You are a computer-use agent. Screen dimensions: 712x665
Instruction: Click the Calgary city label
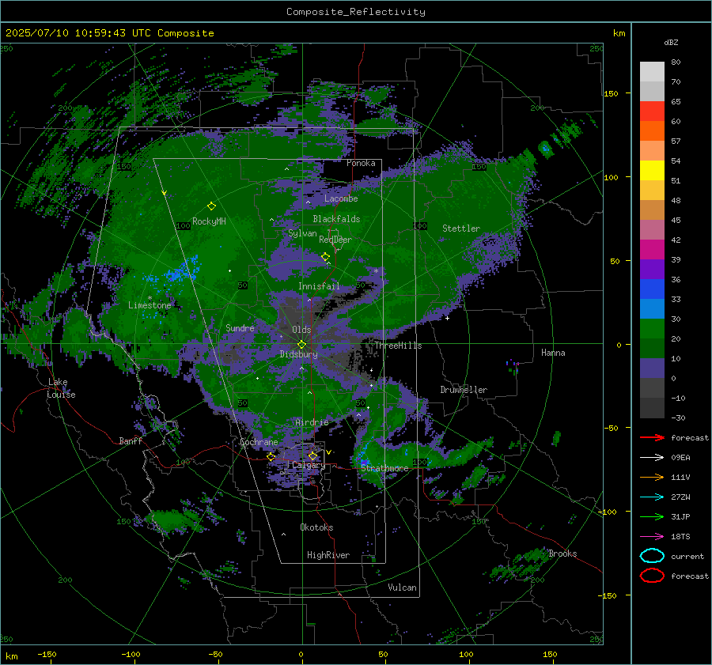[309, 465]
